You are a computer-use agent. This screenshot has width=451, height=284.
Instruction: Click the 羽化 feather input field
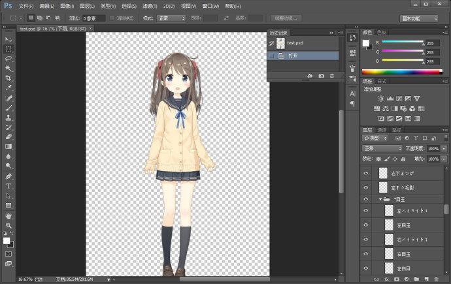point(93,18)
